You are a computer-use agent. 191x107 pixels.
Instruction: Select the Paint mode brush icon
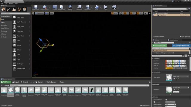click(9, 10)
